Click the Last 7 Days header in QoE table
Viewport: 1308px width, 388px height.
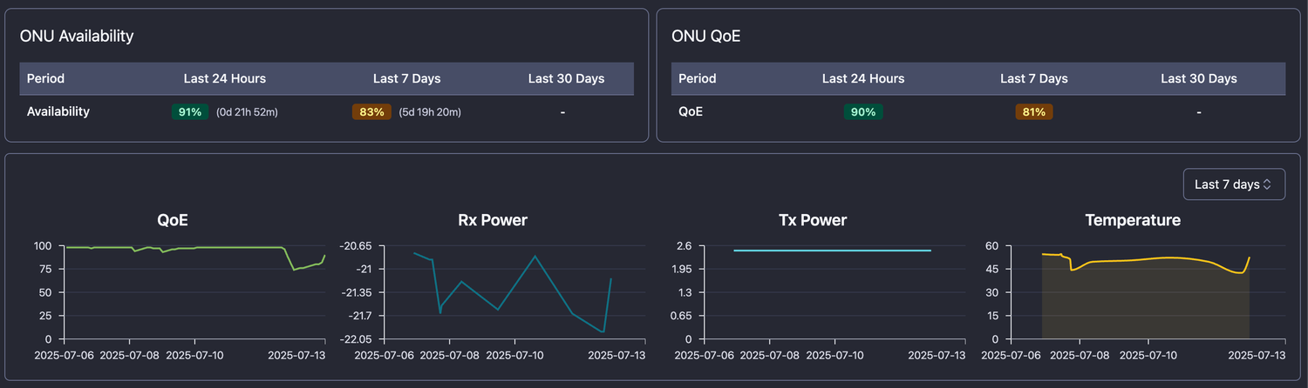(x=1034, y=78)
